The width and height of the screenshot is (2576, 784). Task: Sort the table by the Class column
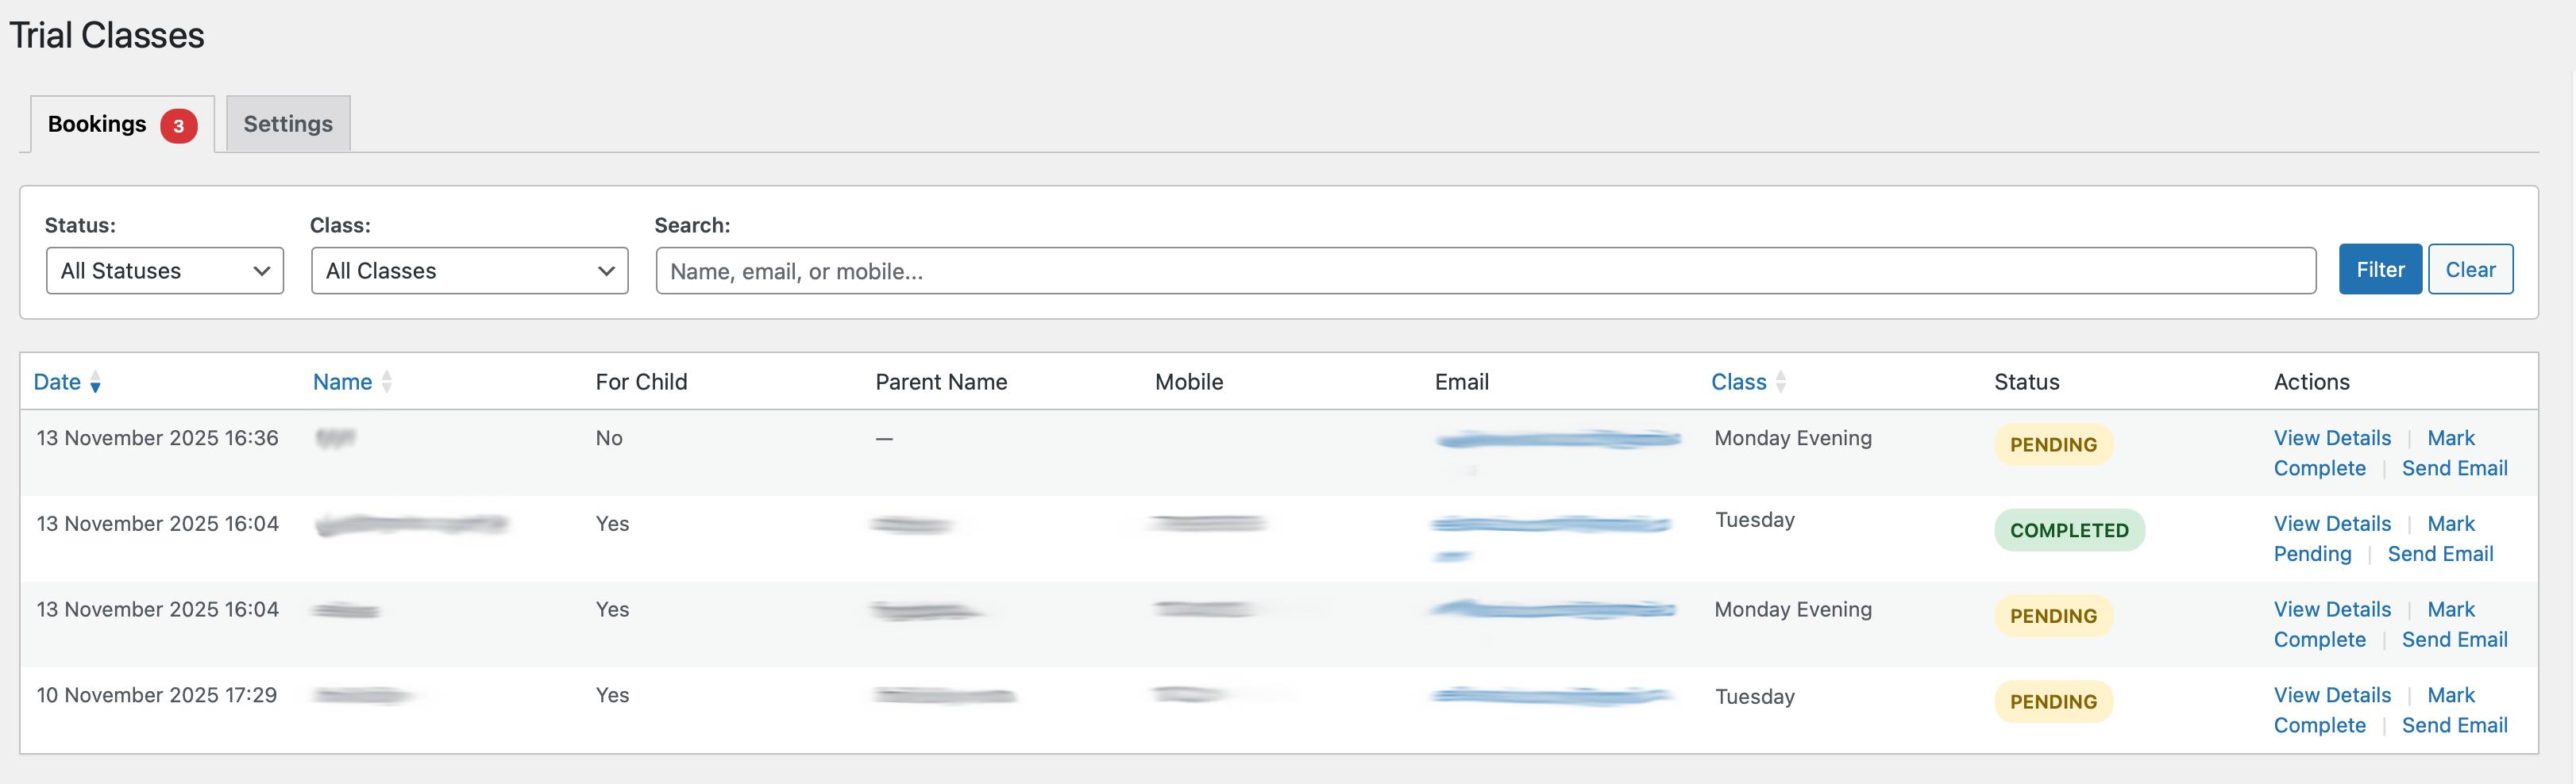pos(1738,382)
